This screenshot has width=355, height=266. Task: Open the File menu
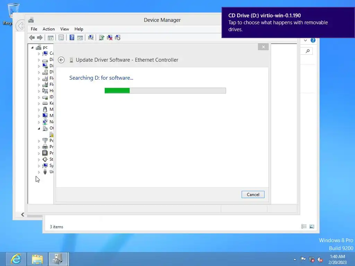[x=34, y=29]
